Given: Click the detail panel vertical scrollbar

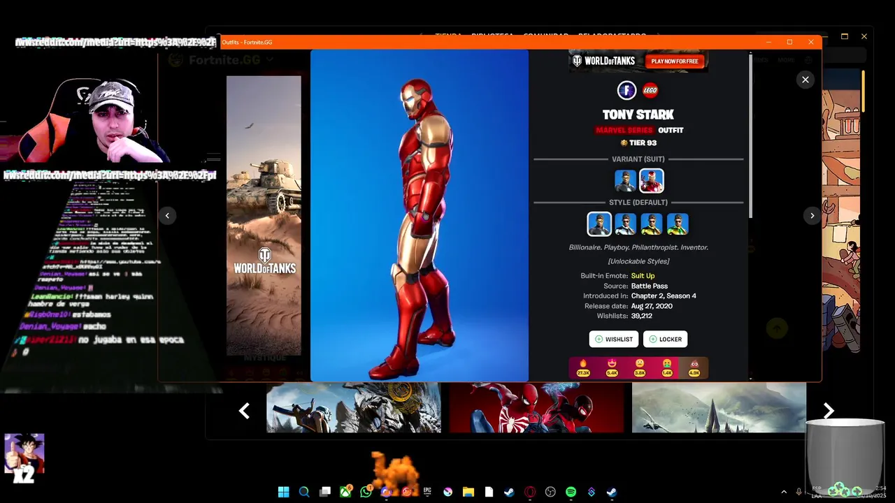Looking at the screenshot, I should pyautogui.click(x=750, y=136).
